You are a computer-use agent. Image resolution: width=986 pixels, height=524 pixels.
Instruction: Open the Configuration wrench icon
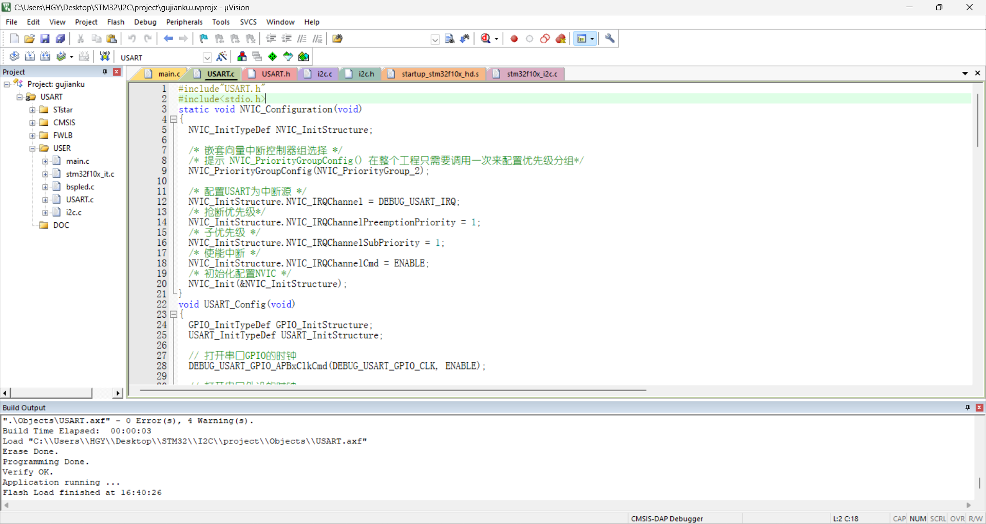click(x=610, y=38)
